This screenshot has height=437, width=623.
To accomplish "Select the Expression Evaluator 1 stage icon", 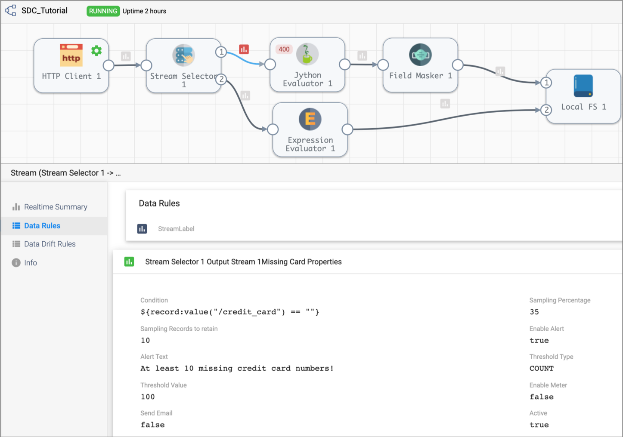I will 310,119.
